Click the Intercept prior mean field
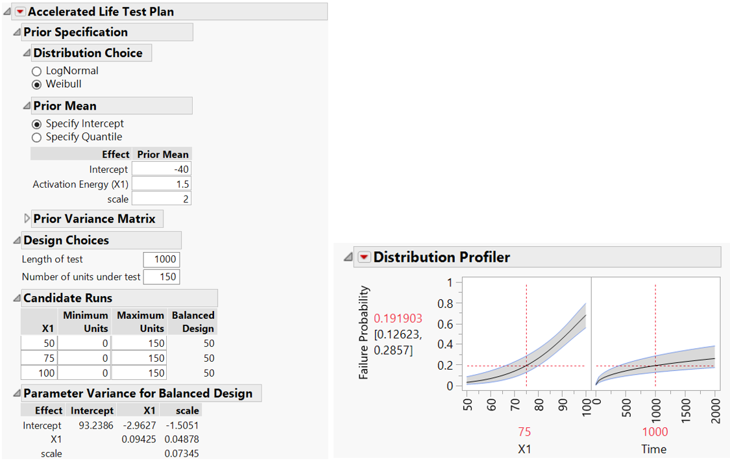Viewport: 730px width, 465px height. pos(162,170)
